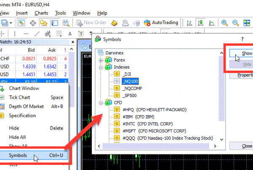Click the New Order button
The height and width of the screenshot is (170, 253).
(x=92, y=23)
